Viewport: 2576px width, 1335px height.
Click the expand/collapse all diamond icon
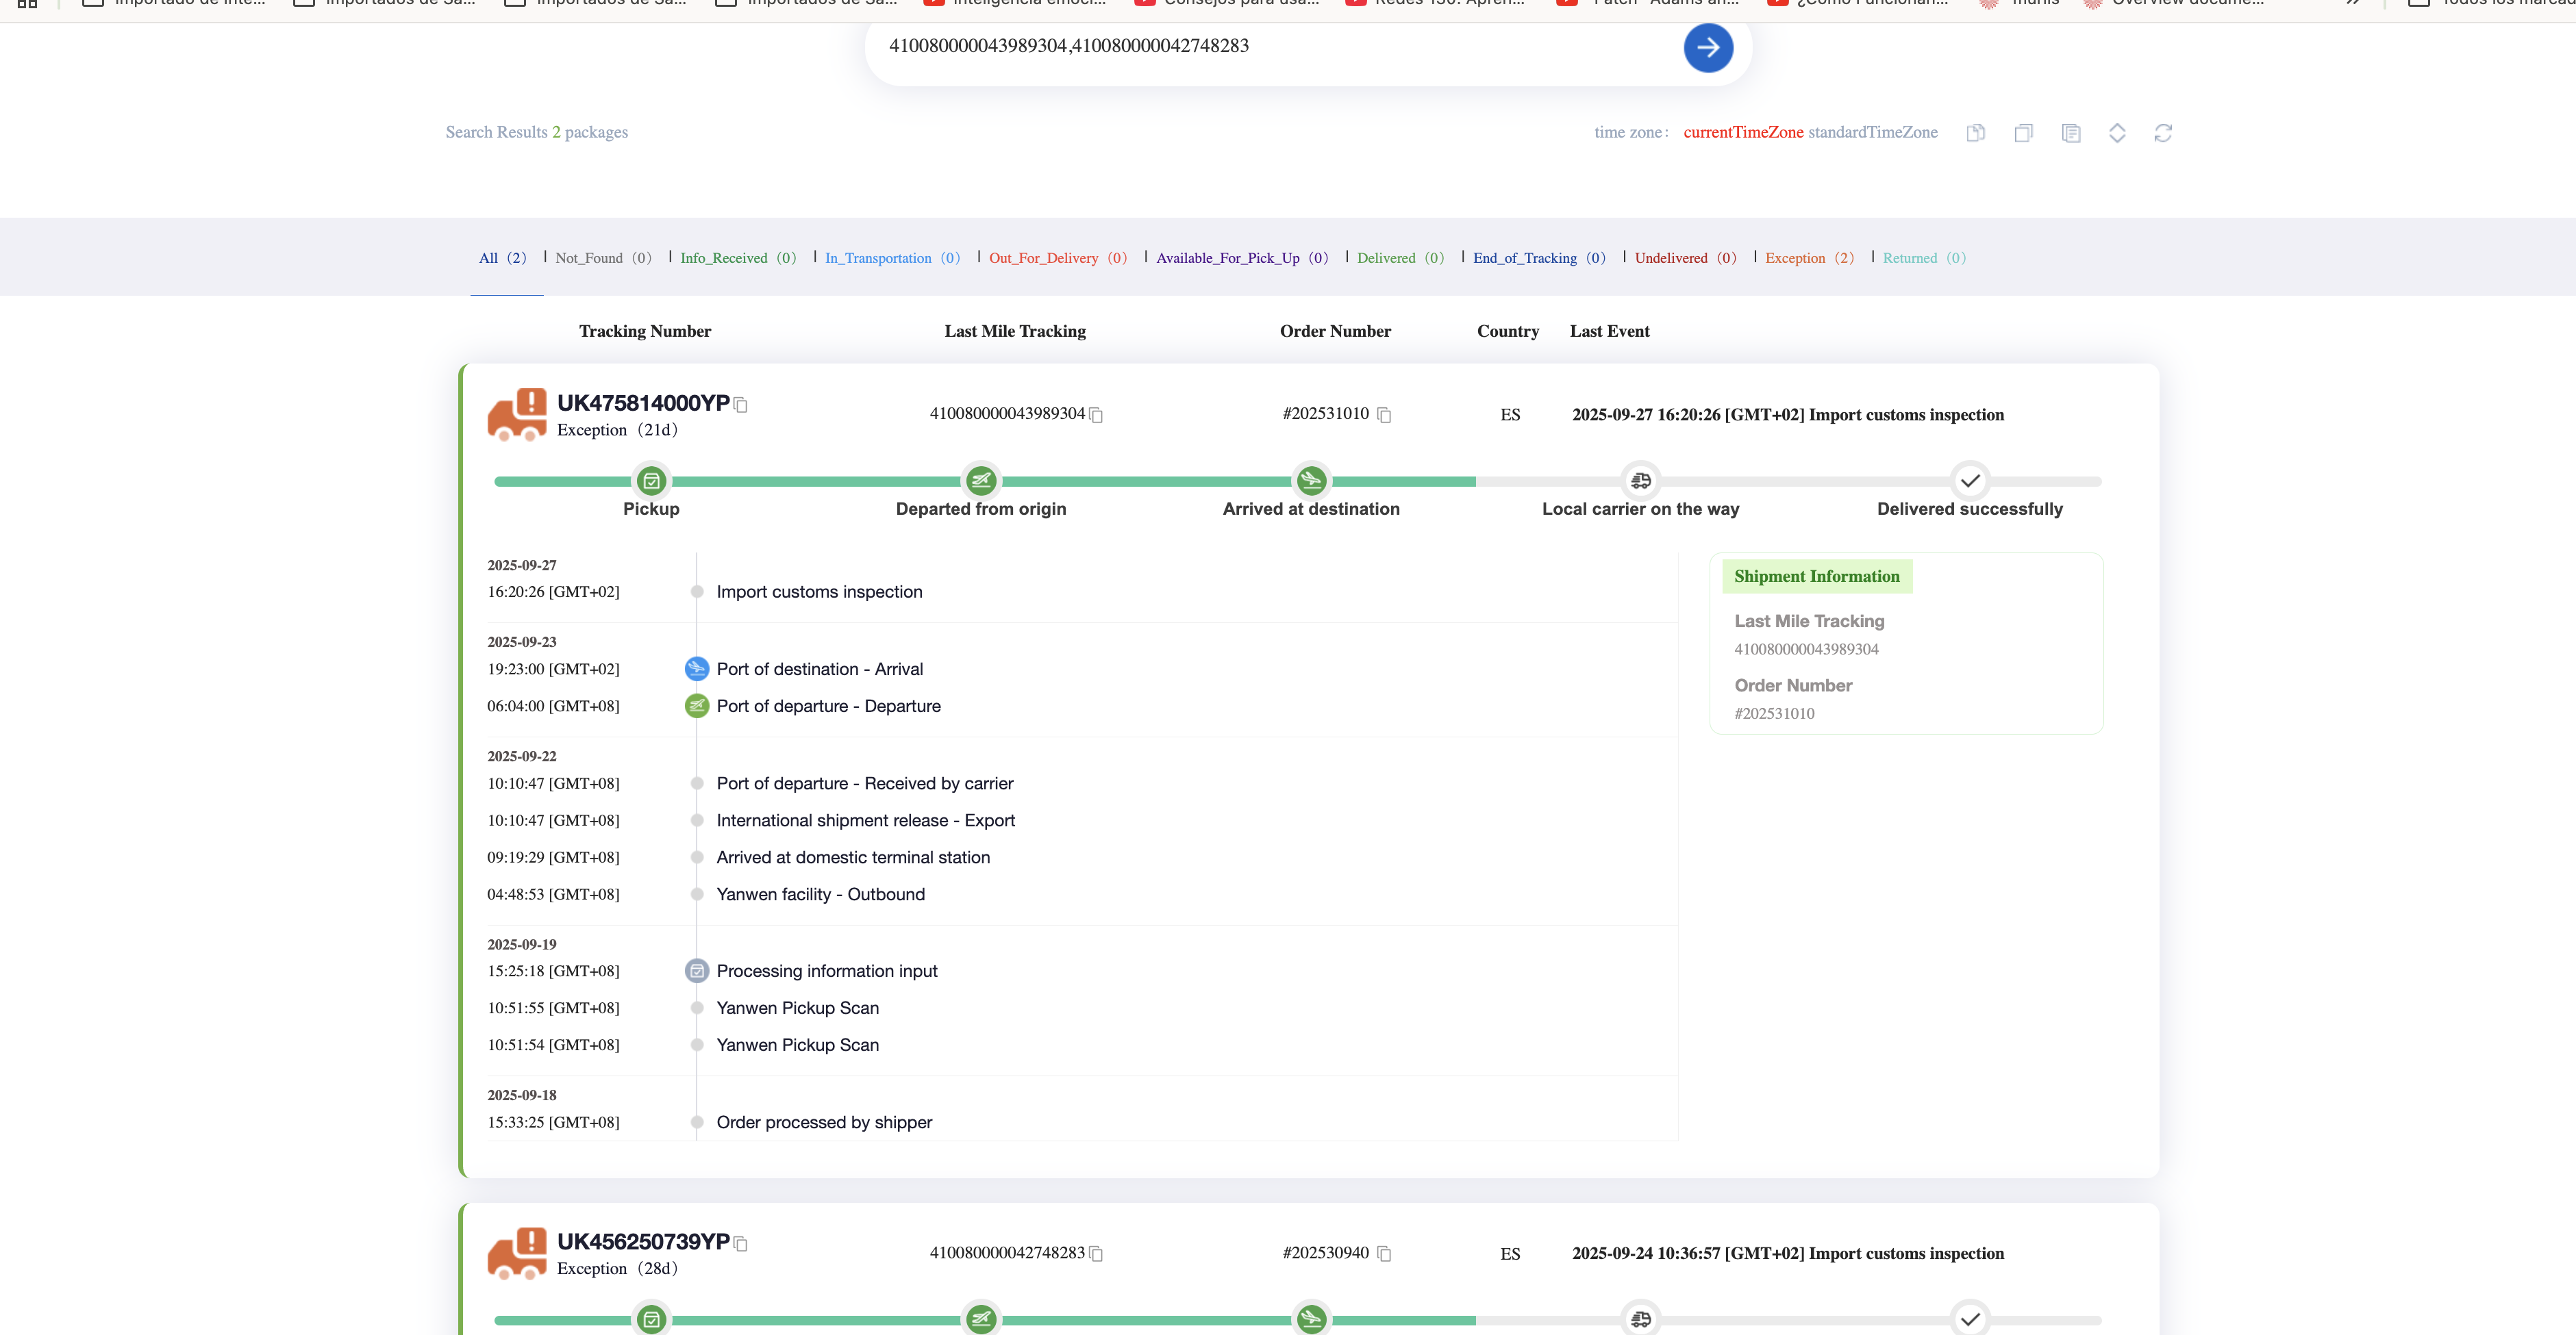[2116, 133]
